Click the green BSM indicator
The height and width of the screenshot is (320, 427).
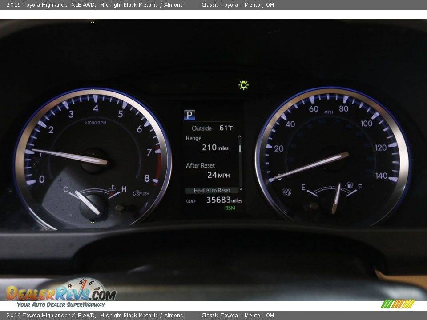tap(230, 208)
